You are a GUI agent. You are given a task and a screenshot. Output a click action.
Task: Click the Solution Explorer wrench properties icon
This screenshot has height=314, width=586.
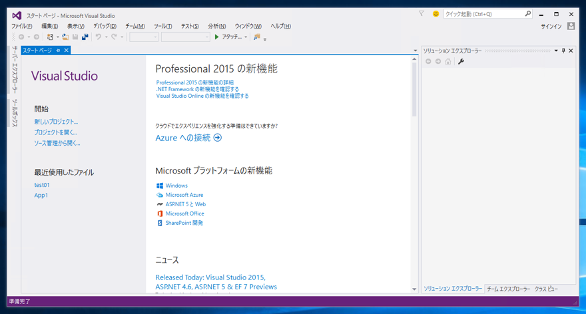click(x=461, y=61)
